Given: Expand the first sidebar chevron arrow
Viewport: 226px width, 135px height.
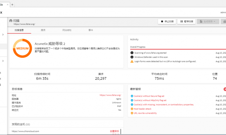Looking at the screenshot, I should 3,35.
